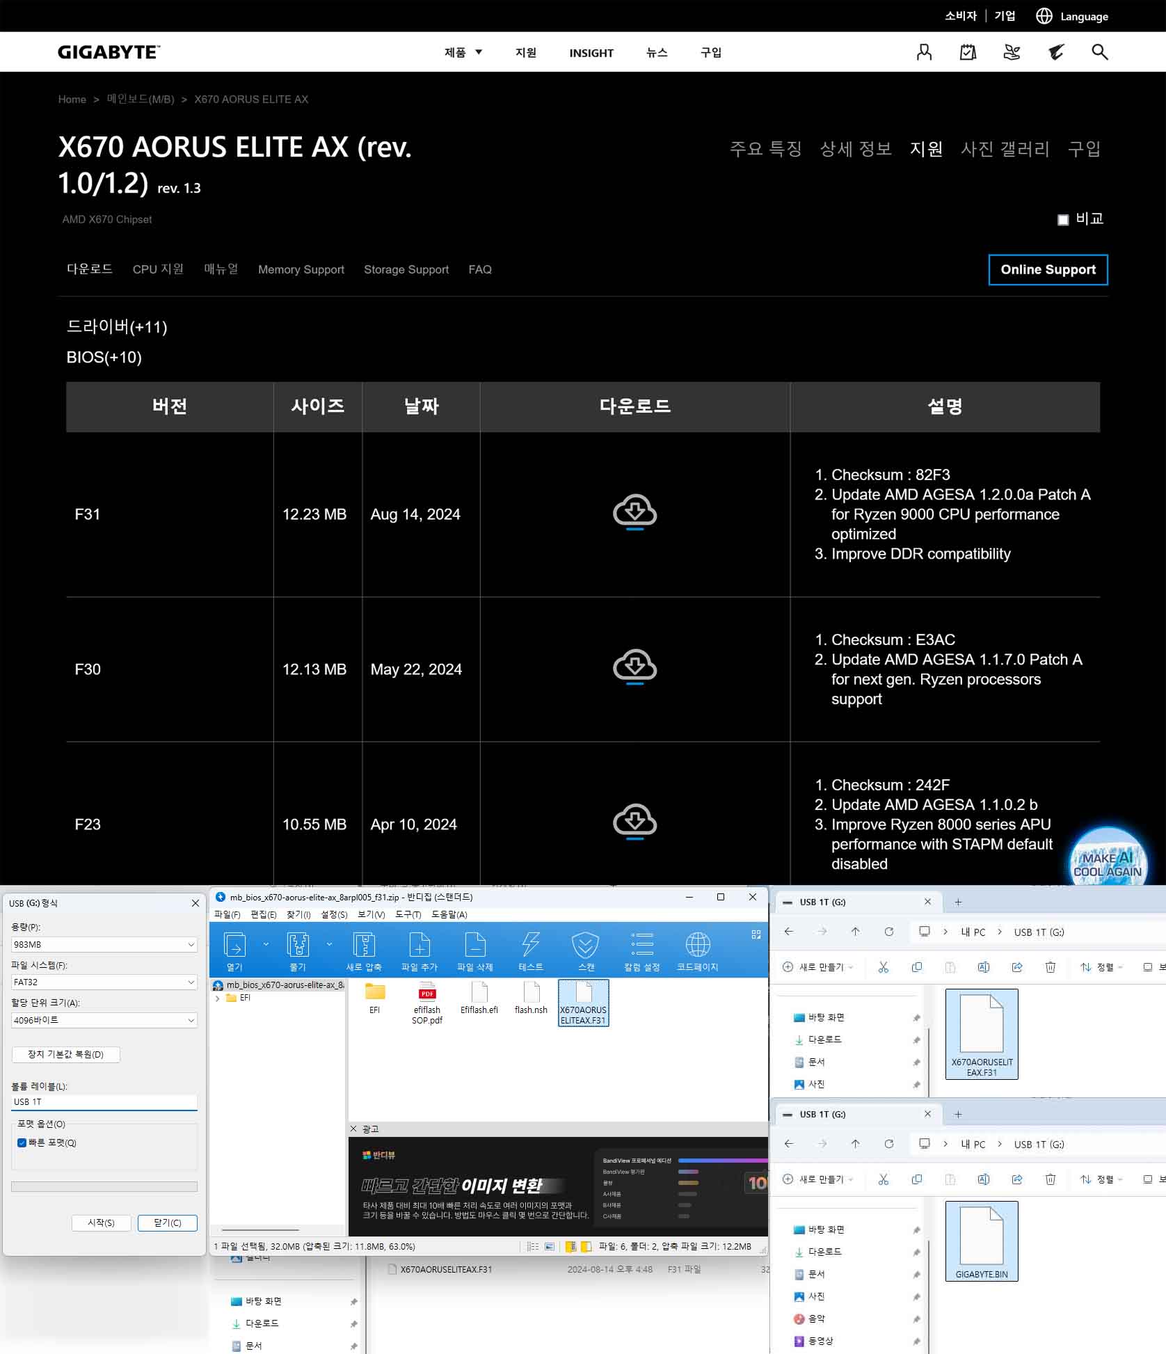Open 새로 만들기 in the GIGABYTE.BIN Explorer window
Image resolution: width=1166 pixels, height=1354 pixels.
pos(818,1179)
